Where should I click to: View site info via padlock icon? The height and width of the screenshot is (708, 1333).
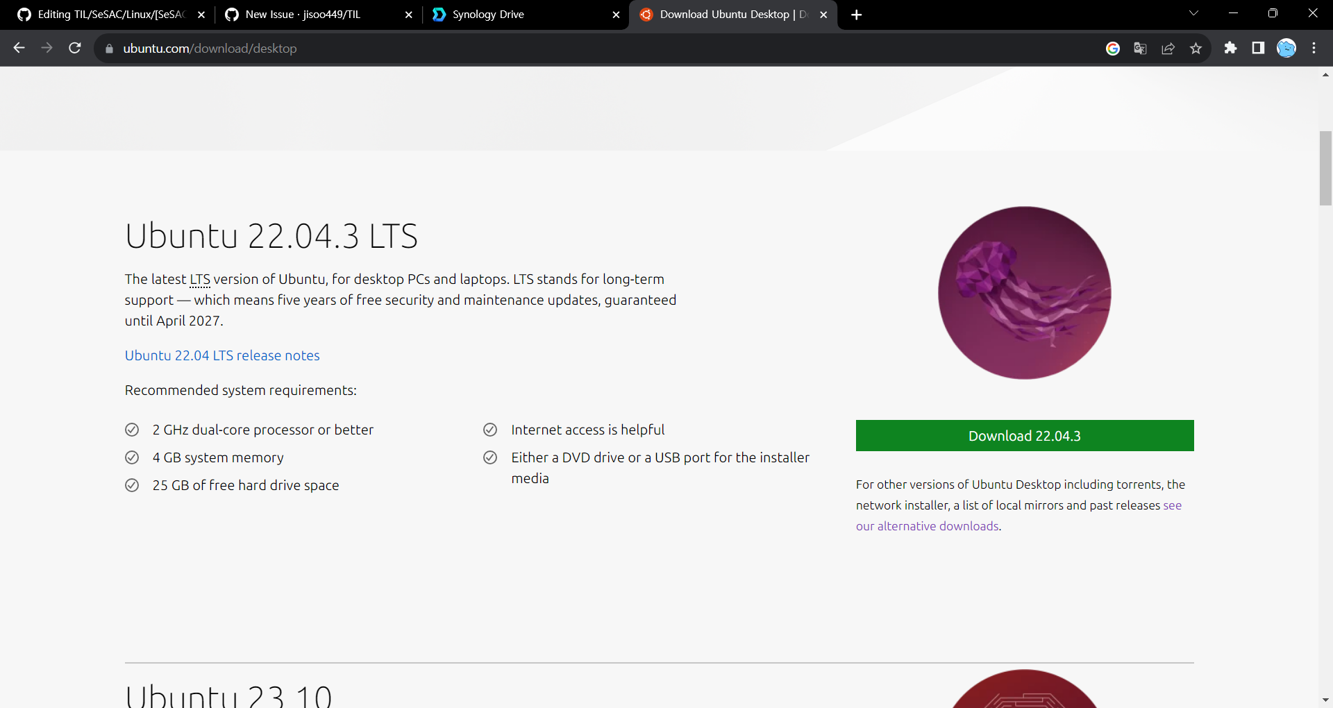point(109,49)
